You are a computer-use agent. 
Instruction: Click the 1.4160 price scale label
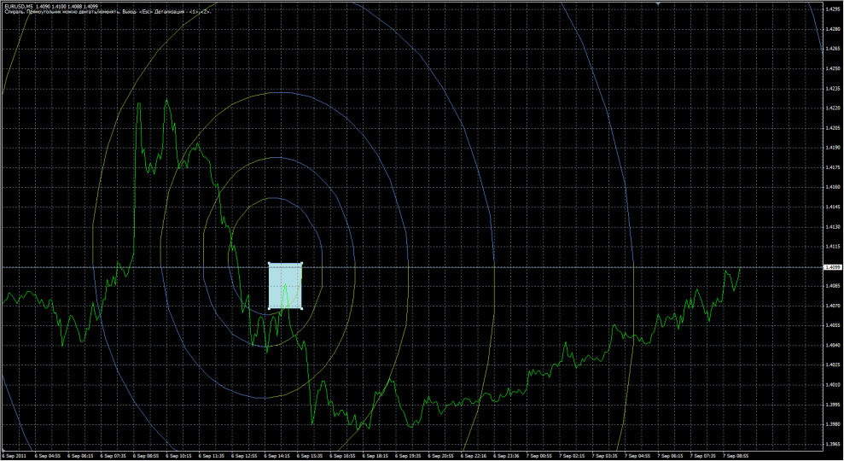coord(832,188)
